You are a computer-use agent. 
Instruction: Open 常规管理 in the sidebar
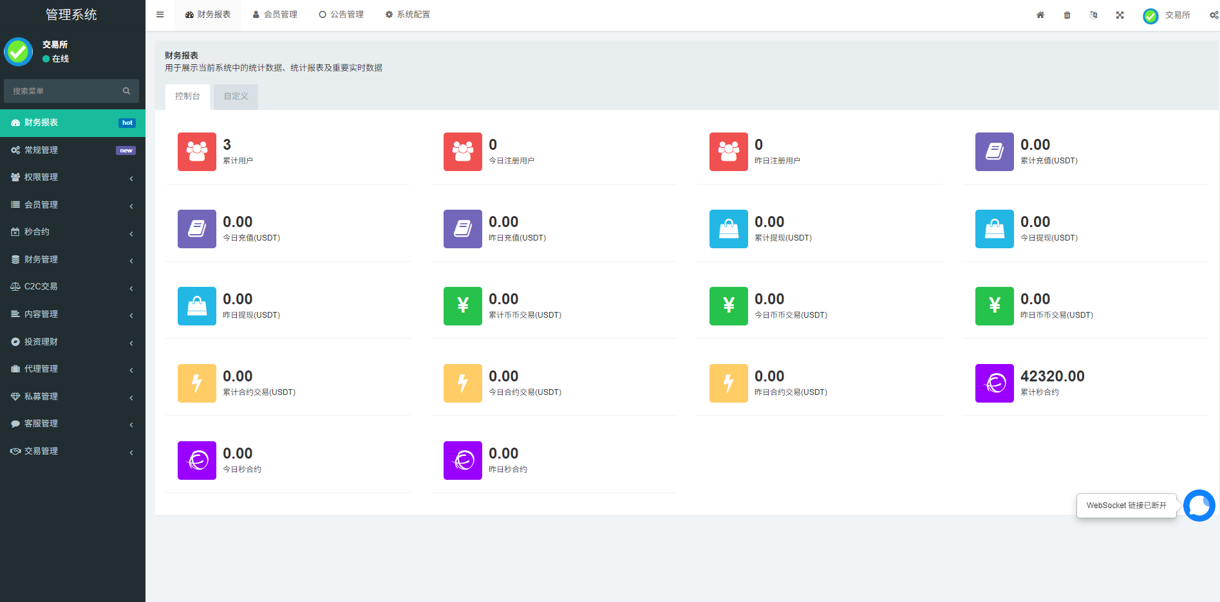pyautogui.click(x=73, y=150)
